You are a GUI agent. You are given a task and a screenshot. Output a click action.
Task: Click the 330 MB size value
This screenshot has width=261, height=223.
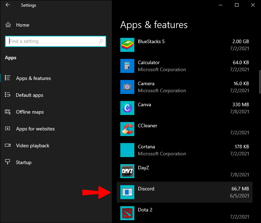coord(241,105)
